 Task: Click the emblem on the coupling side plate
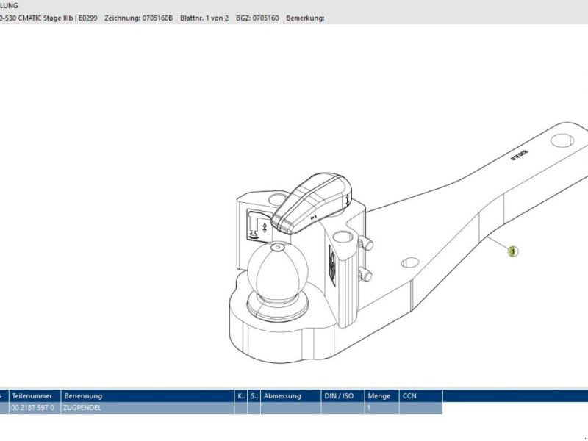[330, 261]
